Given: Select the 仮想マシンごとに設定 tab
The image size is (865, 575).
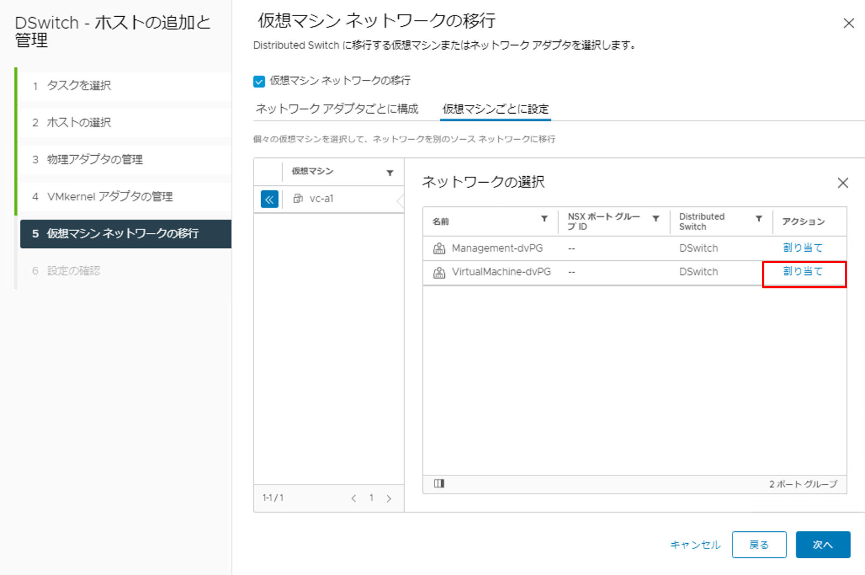Looking at the screenshot, I should [x=495, y=109].
